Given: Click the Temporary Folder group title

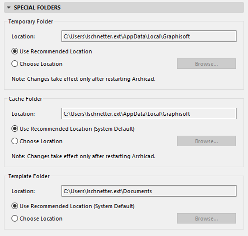Looking at the screenshot, I should coord(30,21).
